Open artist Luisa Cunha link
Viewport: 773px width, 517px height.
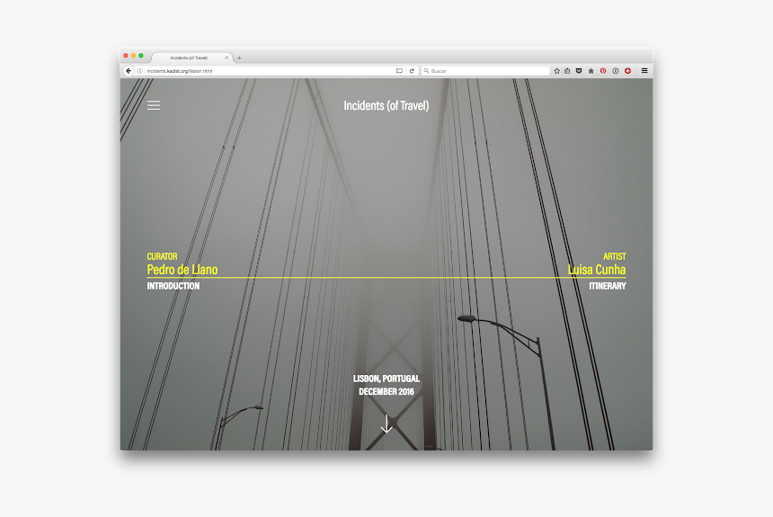click(x=597, y=270)
